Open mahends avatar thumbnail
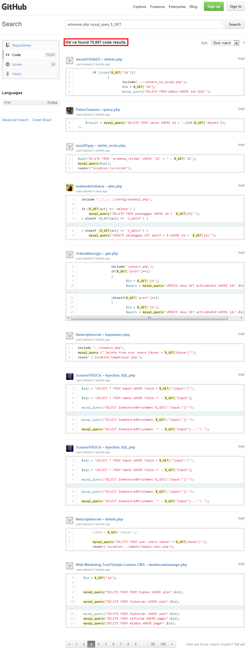This screenshot has width=248, height=650. click(x=70, y=187)
